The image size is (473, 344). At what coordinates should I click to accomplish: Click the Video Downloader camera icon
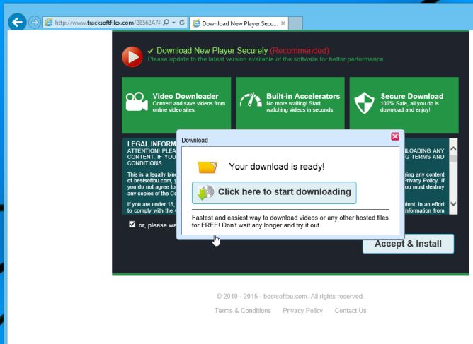click(137, 102)
